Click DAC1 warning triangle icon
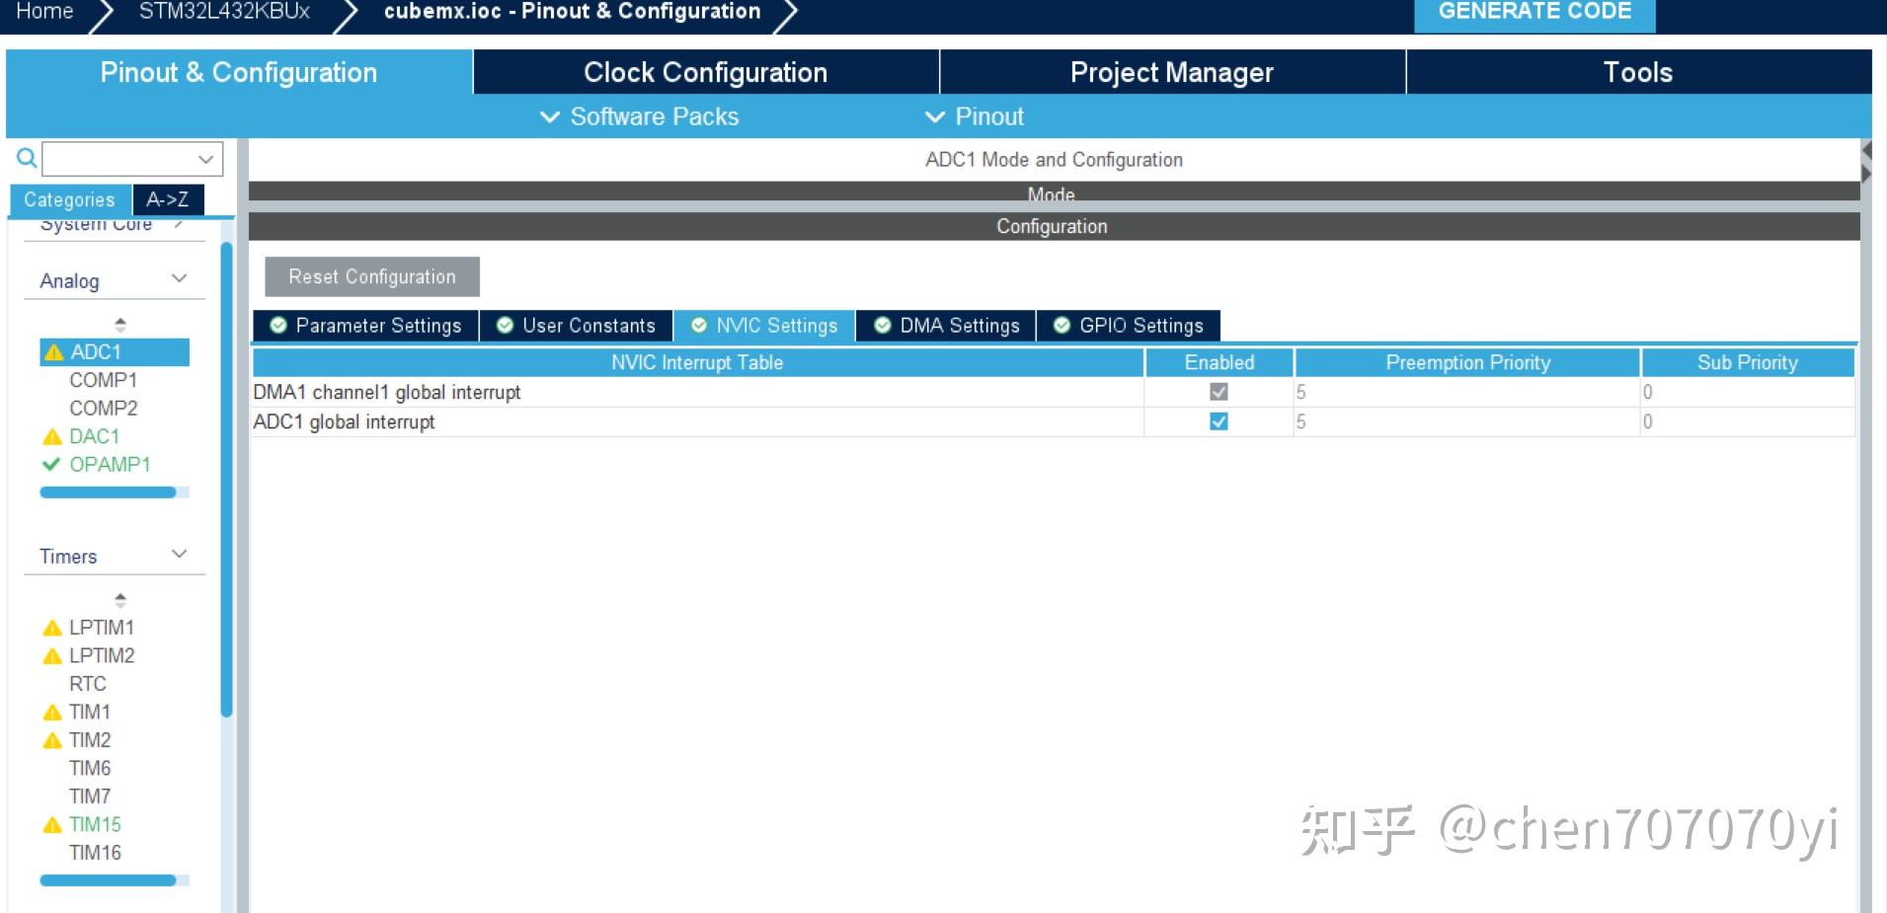The width and height of the screenshot is (1887, 913). (52, 436)
